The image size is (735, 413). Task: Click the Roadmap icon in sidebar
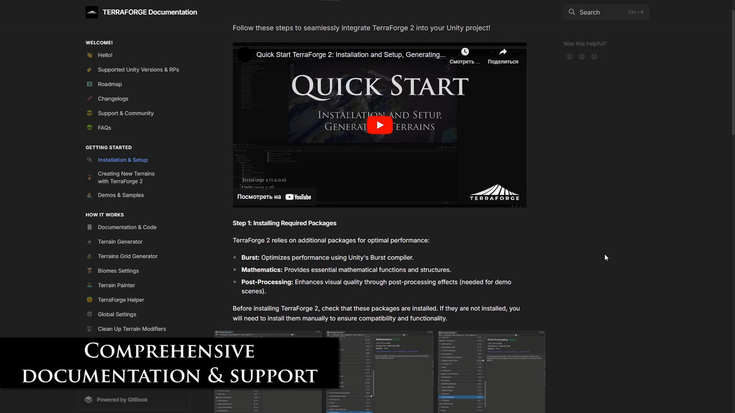click(89, 84)
